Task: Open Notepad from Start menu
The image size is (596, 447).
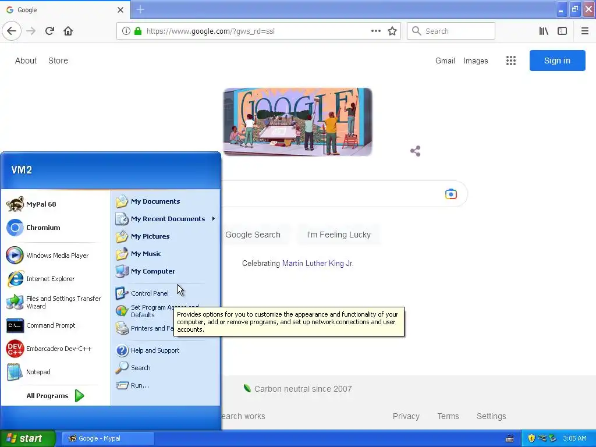Action: (x=56, y=372)
